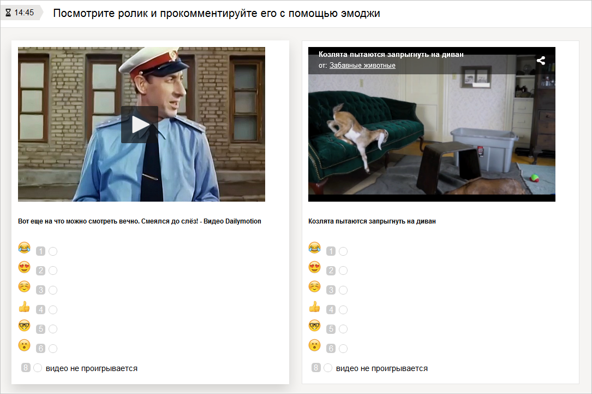Click the goat video title overlay 'Козлята пытаются запрыгнуть на диван'
The height and width of the screenshot is (394, 592).
pos(391,55)
